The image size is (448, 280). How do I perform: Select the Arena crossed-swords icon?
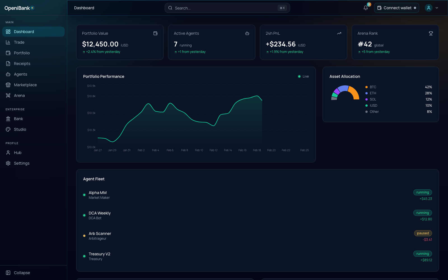8,95
